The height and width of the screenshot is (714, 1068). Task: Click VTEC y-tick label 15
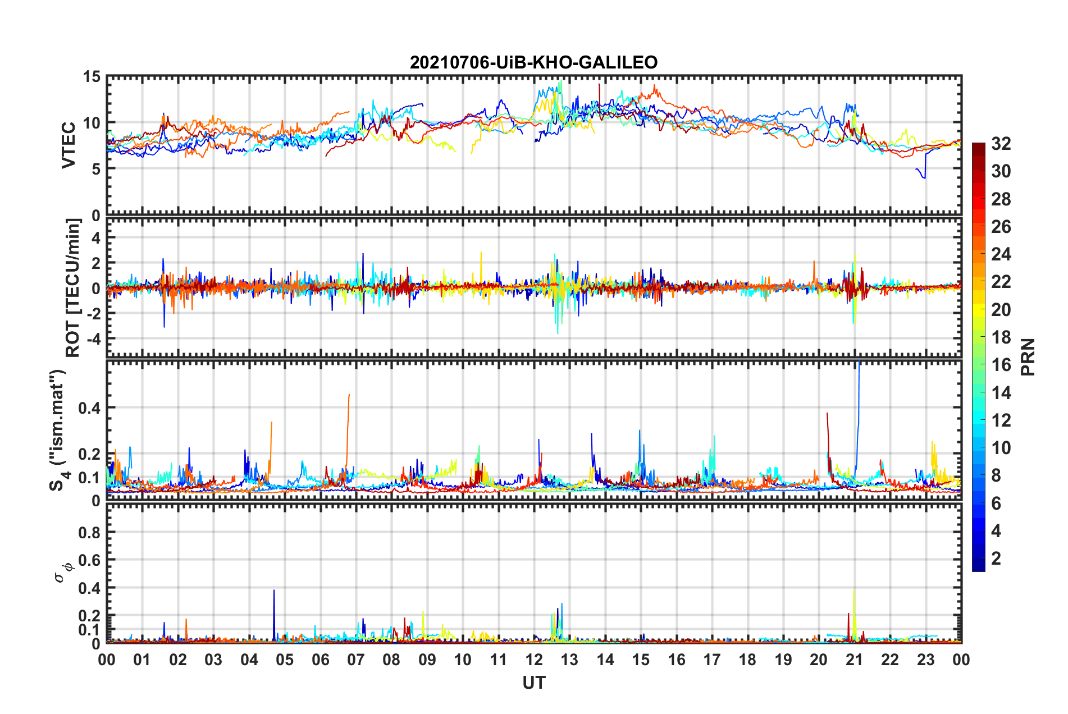coord(91,77)
